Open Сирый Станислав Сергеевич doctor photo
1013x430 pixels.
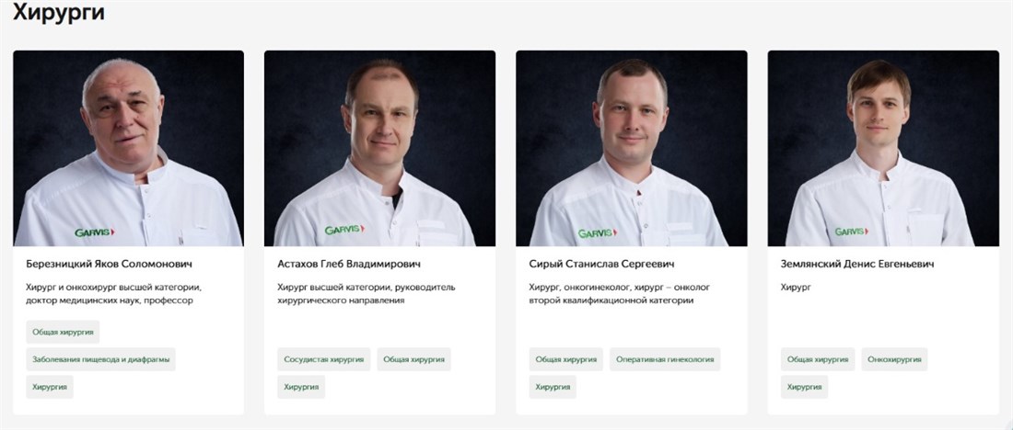(x=631, y=148)
